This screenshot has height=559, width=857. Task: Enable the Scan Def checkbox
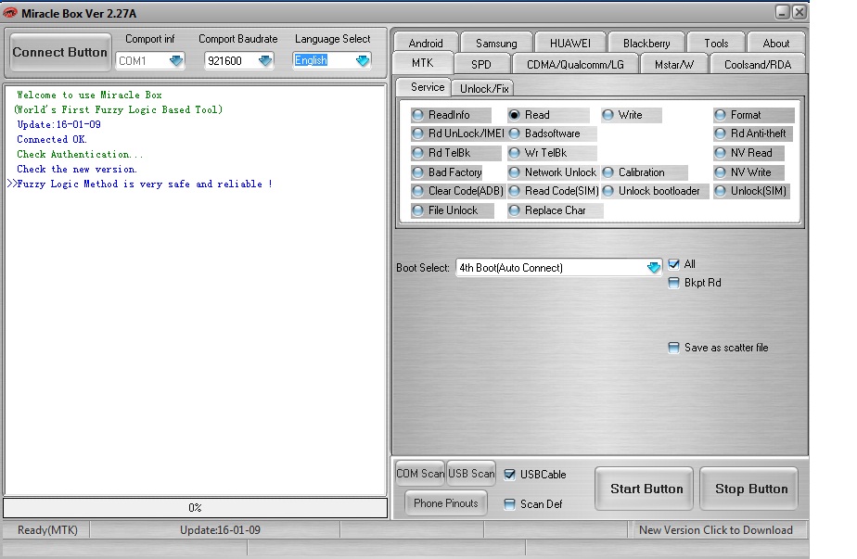(x=509, y=504)
